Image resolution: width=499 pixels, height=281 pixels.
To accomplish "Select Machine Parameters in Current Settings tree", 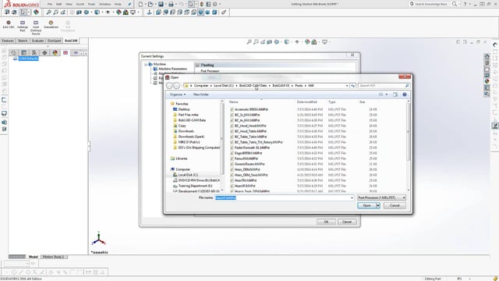I will point(172,69).
